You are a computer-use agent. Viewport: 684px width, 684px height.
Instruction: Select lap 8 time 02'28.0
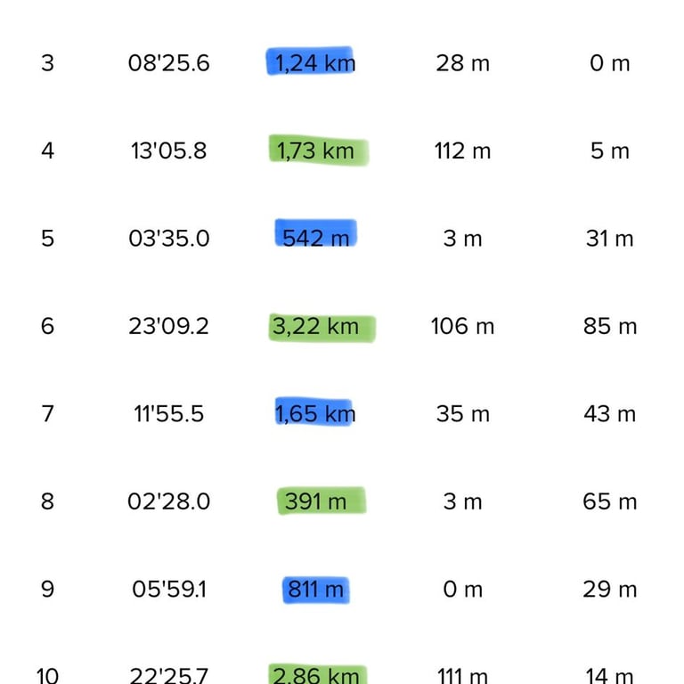click(x=169, y=501)
